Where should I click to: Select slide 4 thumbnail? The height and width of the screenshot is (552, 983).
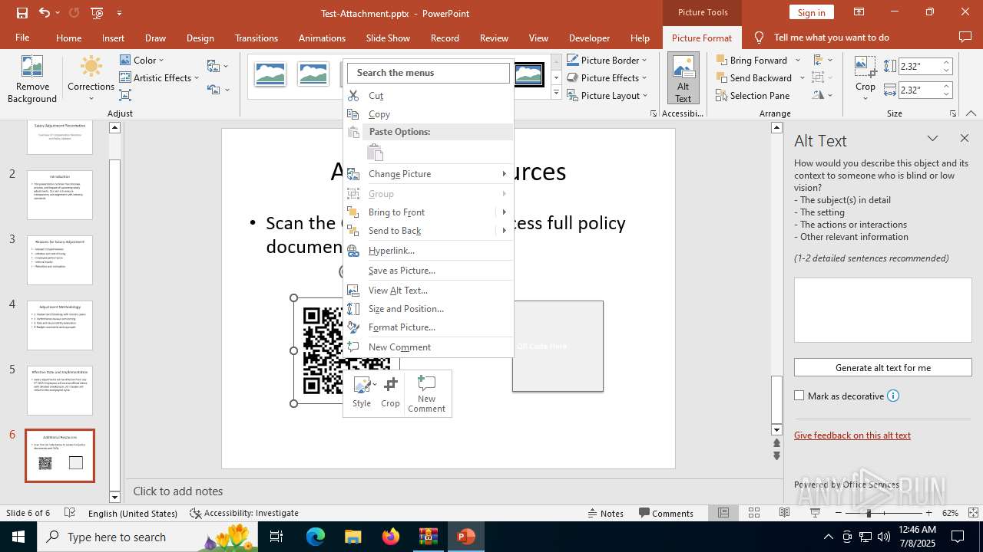(60, 325)
